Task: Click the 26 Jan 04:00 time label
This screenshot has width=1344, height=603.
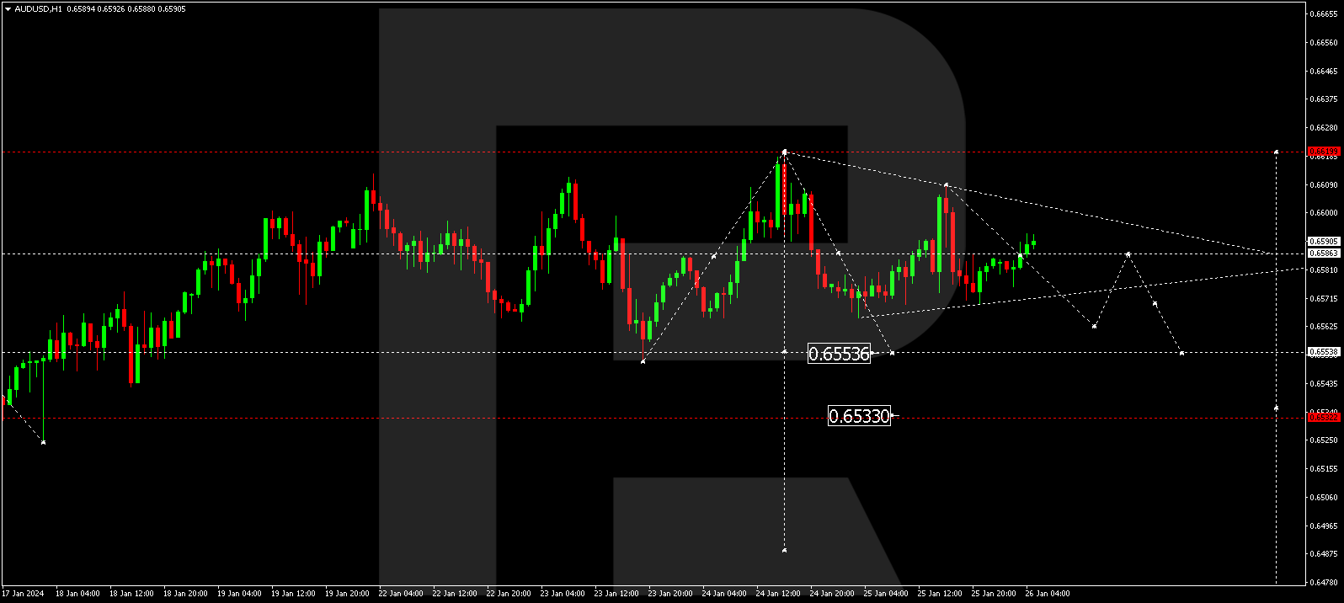Action: (1048, 594)
